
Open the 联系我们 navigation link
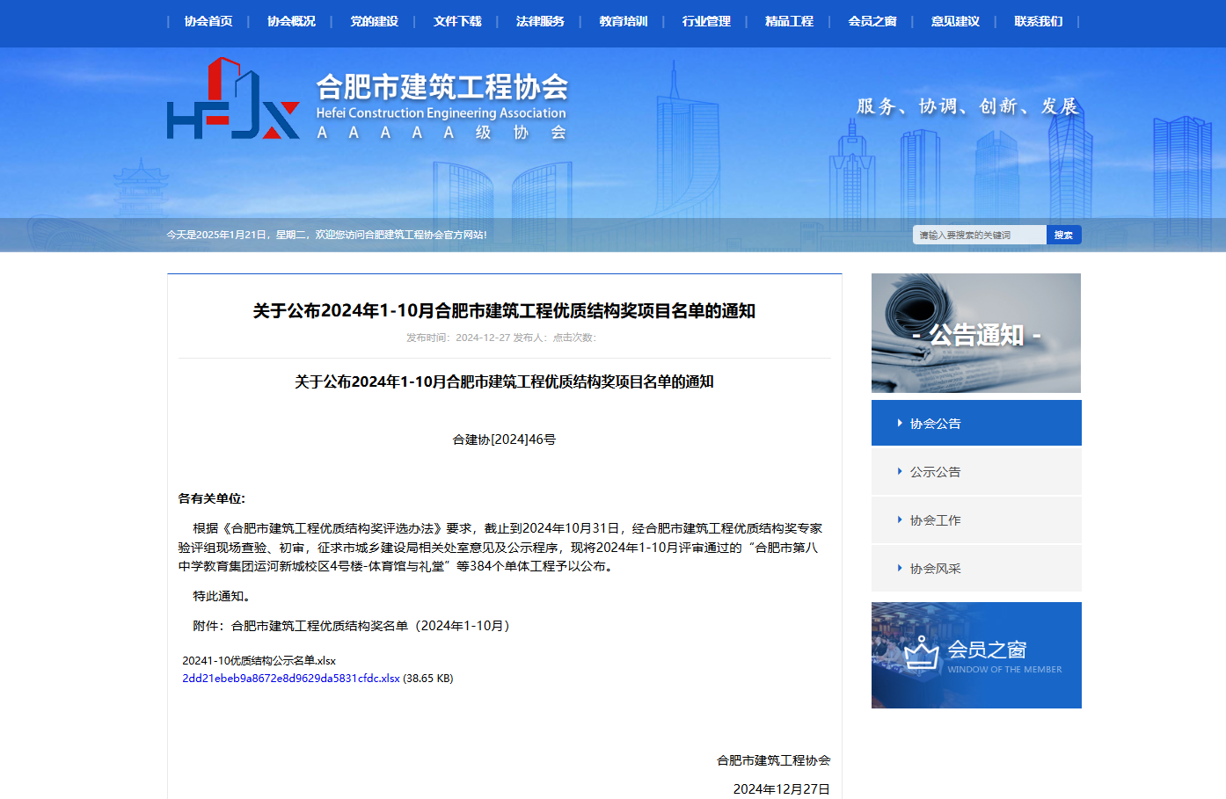(1038, 21)
